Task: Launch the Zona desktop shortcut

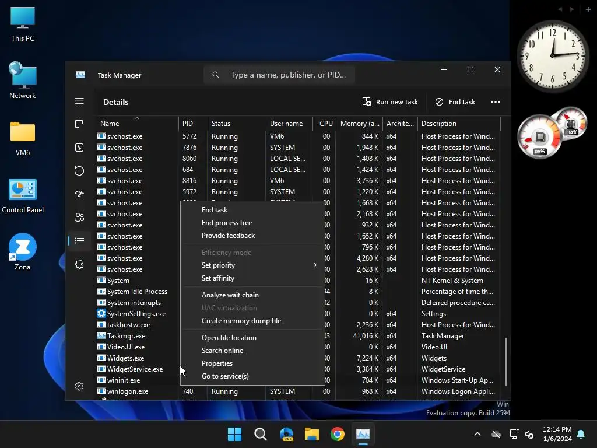Action: 23,252
